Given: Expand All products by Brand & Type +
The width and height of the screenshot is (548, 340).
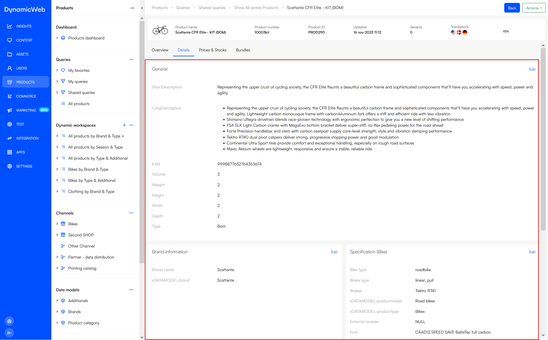Looking at the screenshot, I should [57, 136].
